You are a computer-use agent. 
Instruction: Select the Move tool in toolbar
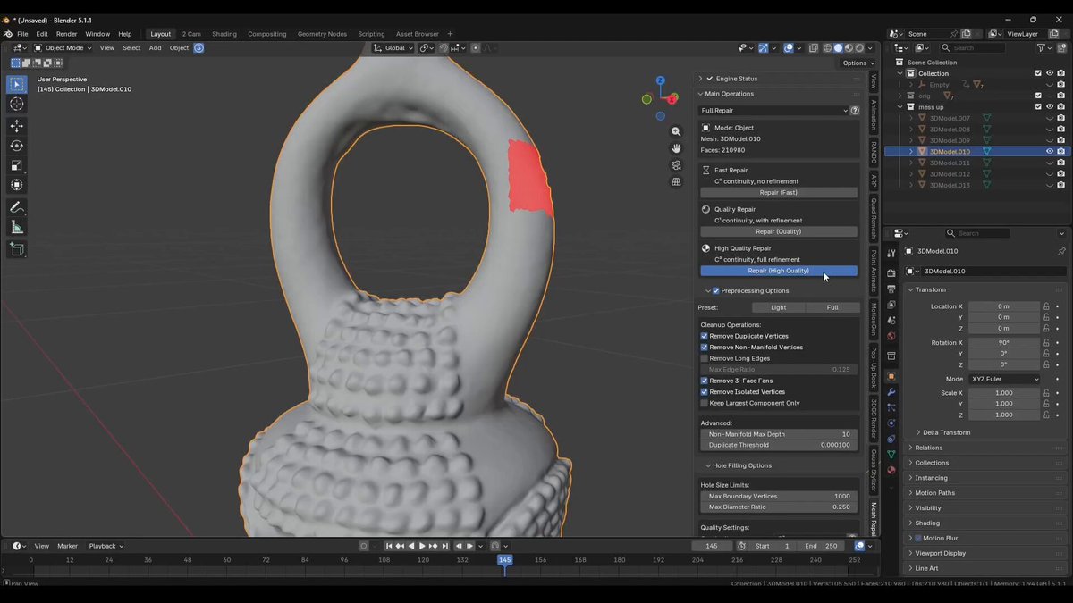(x=17, y=126)
